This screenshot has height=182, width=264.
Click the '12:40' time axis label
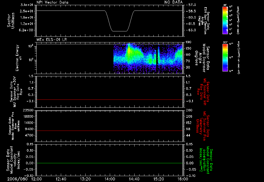point(61,179)
